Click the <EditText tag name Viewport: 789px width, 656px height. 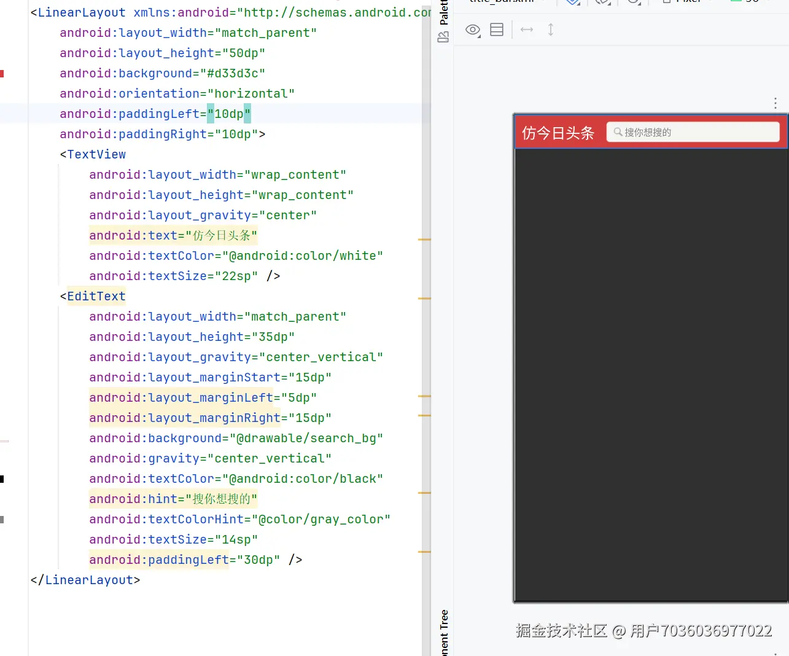click(96, 296)
